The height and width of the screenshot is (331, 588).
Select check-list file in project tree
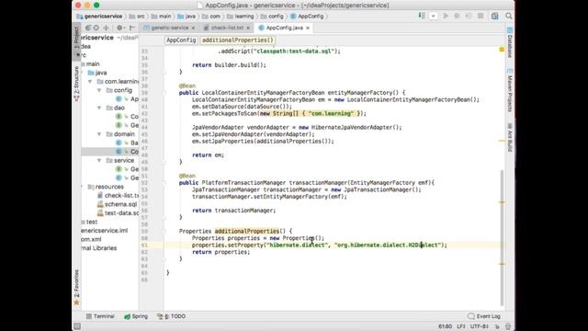[119, 196]
